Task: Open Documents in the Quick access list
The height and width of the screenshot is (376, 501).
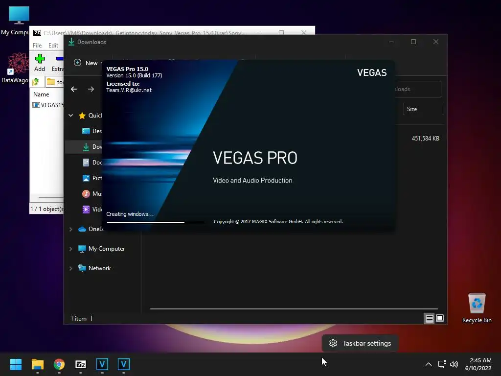Action: click(x=92, y=163)
